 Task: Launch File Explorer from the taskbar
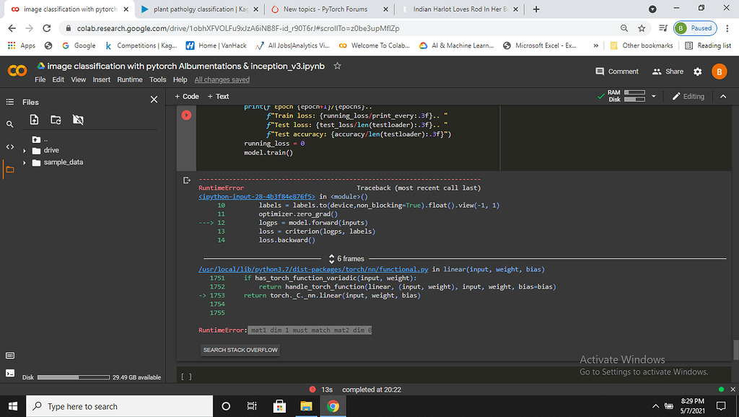[x=306, y=405]
